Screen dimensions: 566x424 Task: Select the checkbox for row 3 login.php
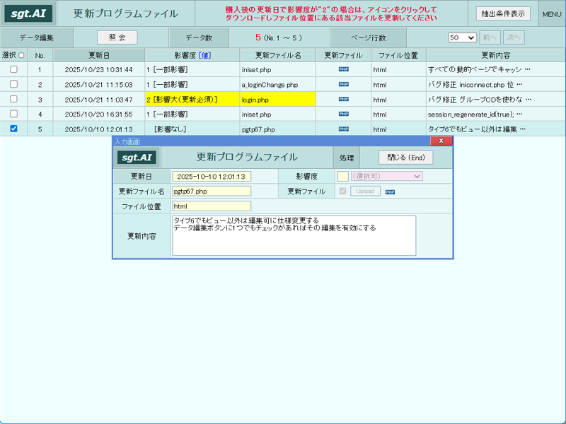[13, 99]
